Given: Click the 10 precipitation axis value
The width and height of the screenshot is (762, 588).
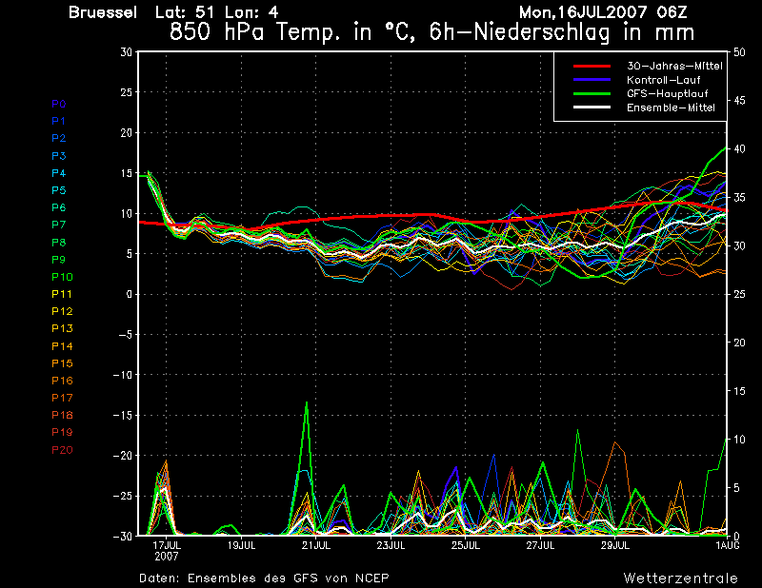Looking at the screenshot, I should pyautogui.click(x=739, y=440).
